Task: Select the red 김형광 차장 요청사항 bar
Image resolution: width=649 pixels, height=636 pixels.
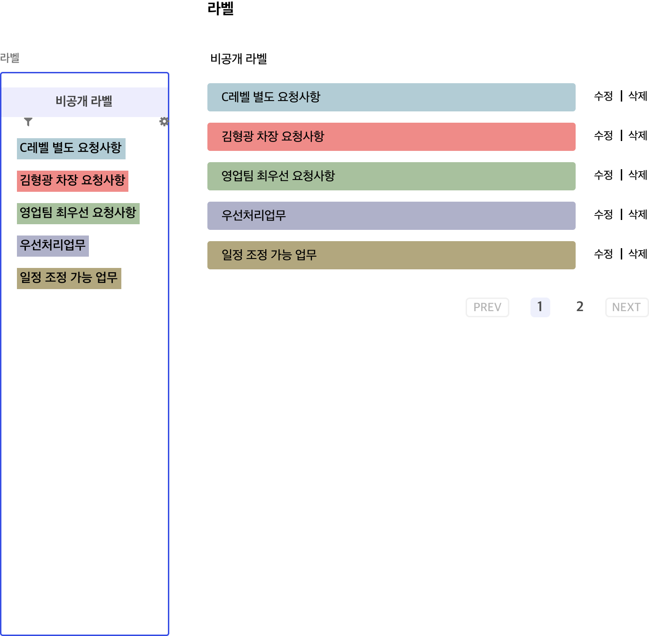Action: [x=391, y=137]
